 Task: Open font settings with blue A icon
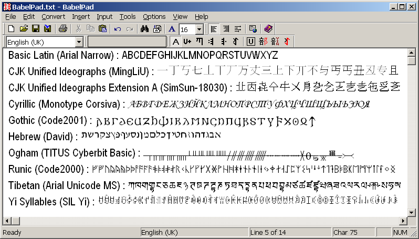(172, 28)
